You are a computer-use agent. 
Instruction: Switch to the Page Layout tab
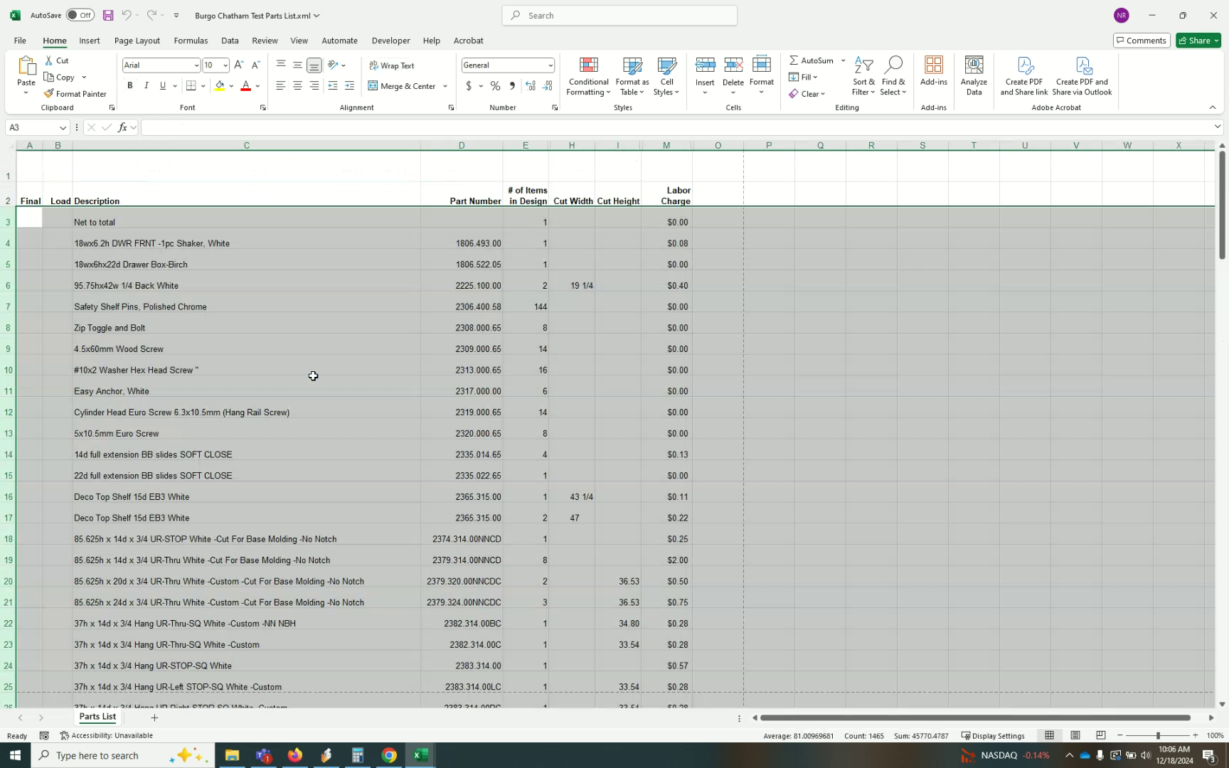click(137, 41)
